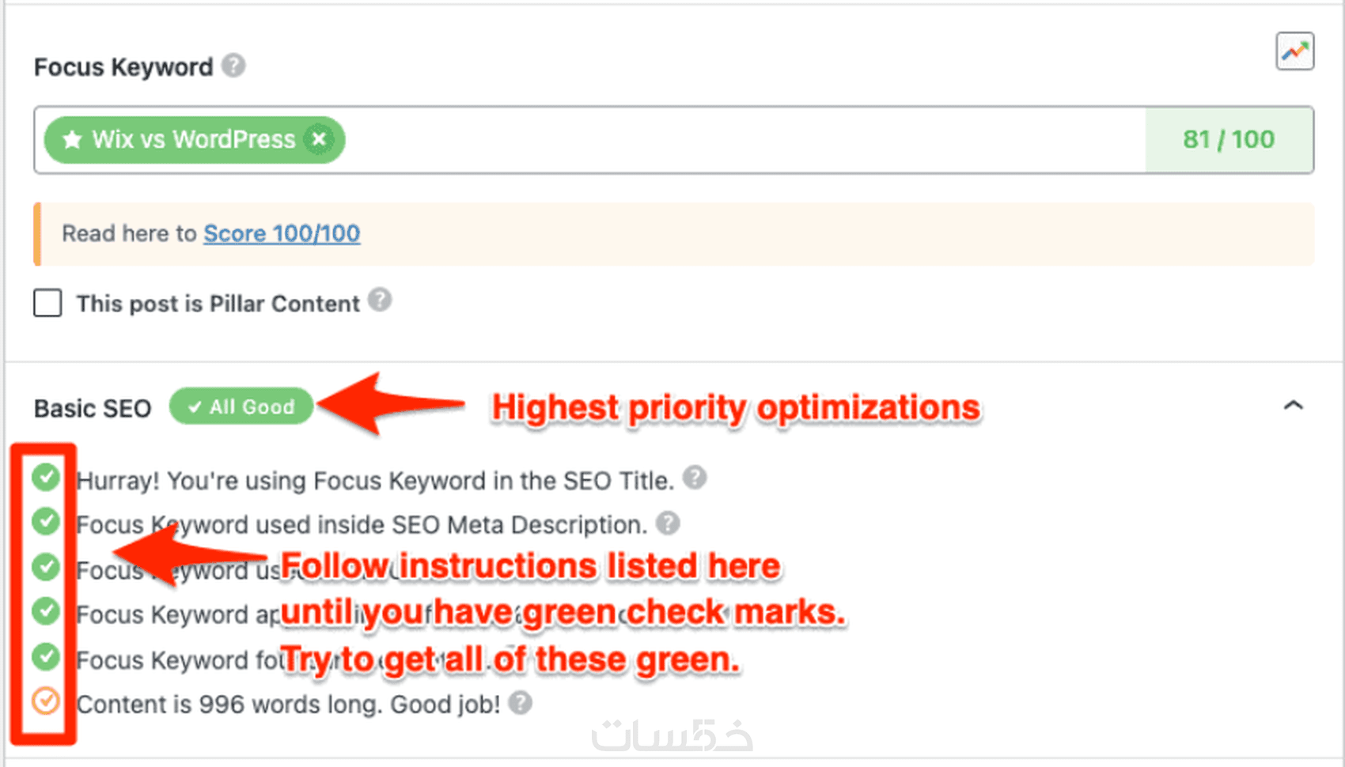The image size is (1345, 767).
Task: Click the 81 / 100 score indicator
Action: tap(1229, 140)
